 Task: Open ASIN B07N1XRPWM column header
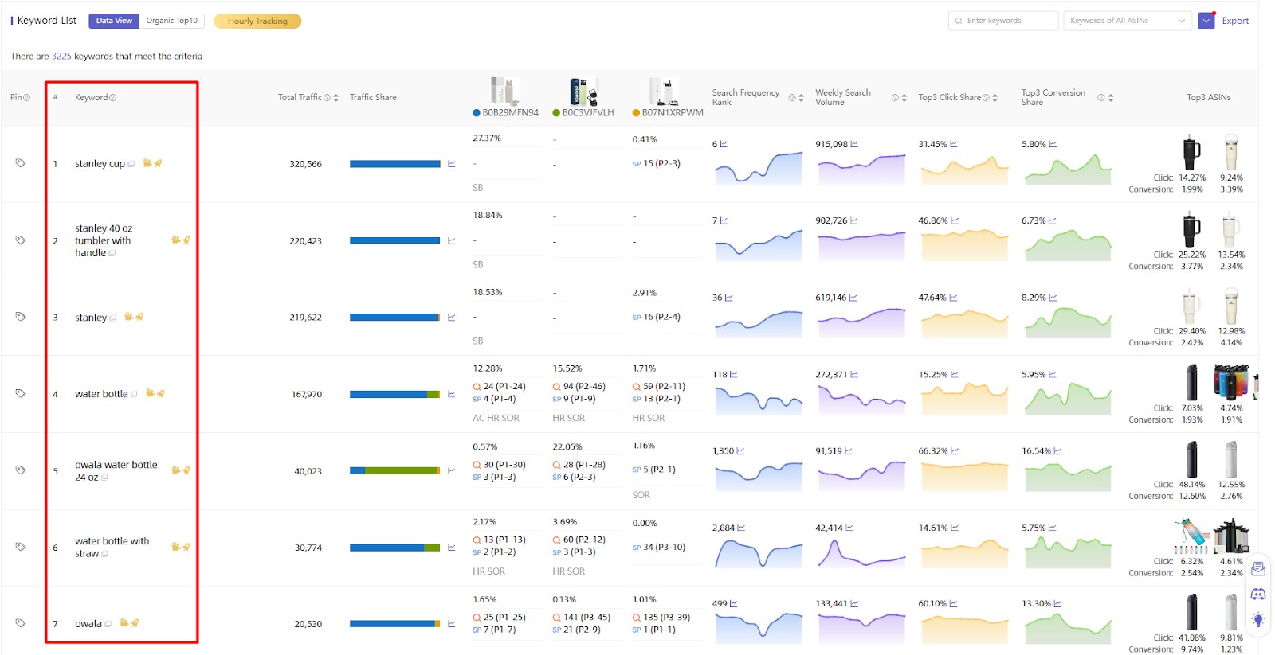(673, 113)
